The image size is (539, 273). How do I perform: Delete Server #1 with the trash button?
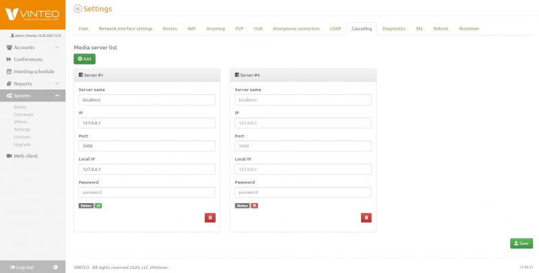(x=210, y=217)
